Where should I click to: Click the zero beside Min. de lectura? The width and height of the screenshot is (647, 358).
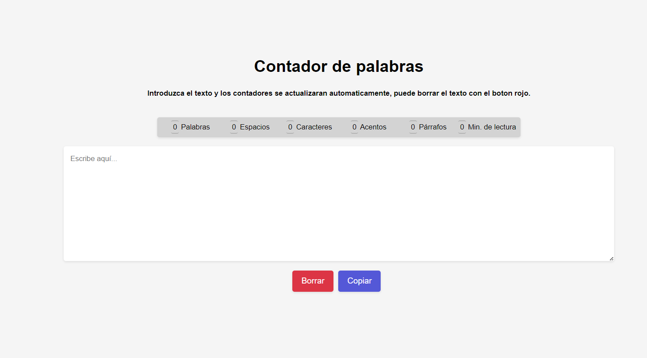tap(462, 127)
